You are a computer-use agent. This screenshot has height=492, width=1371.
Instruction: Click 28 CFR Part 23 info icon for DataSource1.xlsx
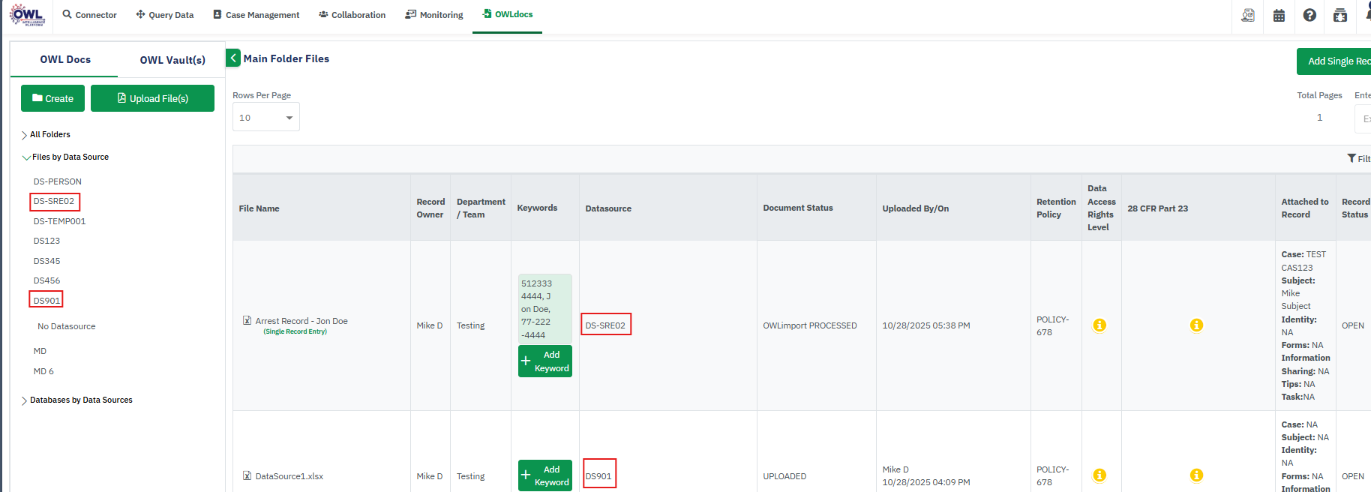pyautogui.click(x=1196, y=475)
